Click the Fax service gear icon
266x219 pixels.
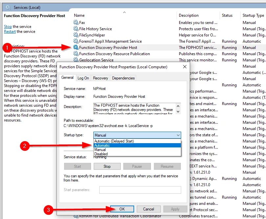click(x=76, y=23)
